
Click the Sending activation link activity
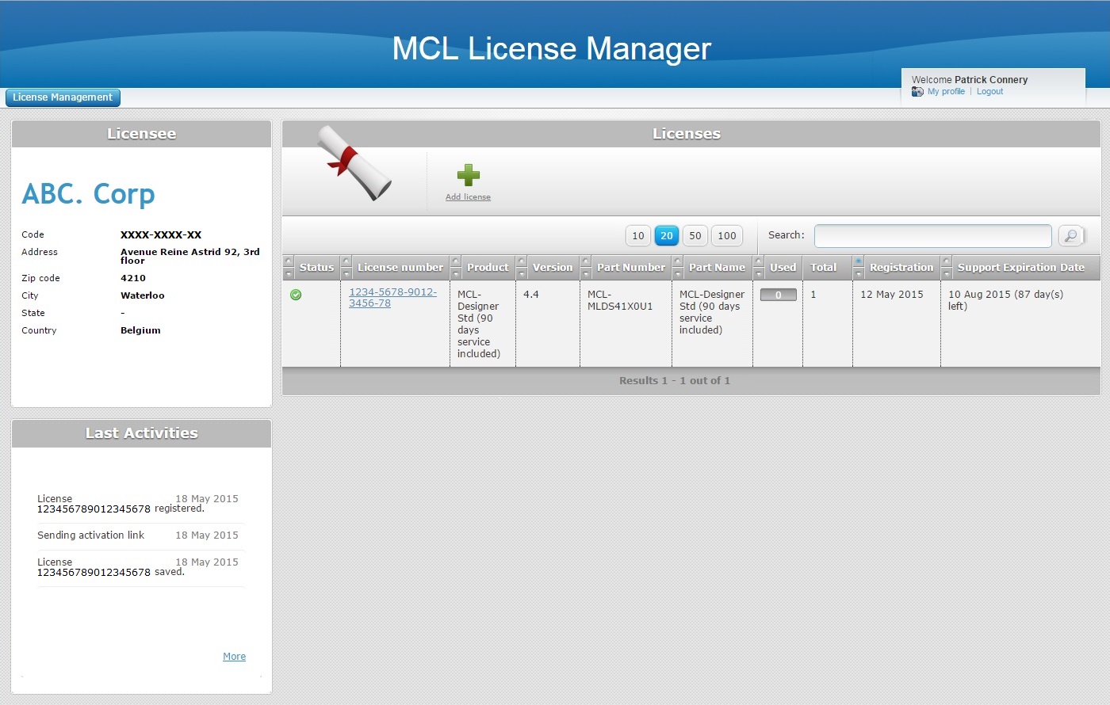(90, 535)
